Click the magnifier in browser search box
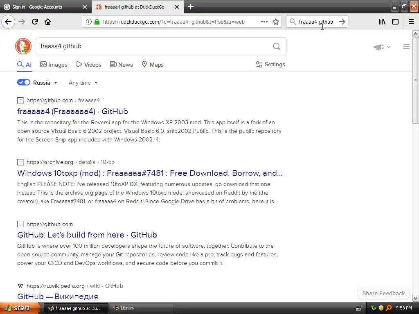The width and height of the screenshot is (419, 314). click(x=293, y=22)
